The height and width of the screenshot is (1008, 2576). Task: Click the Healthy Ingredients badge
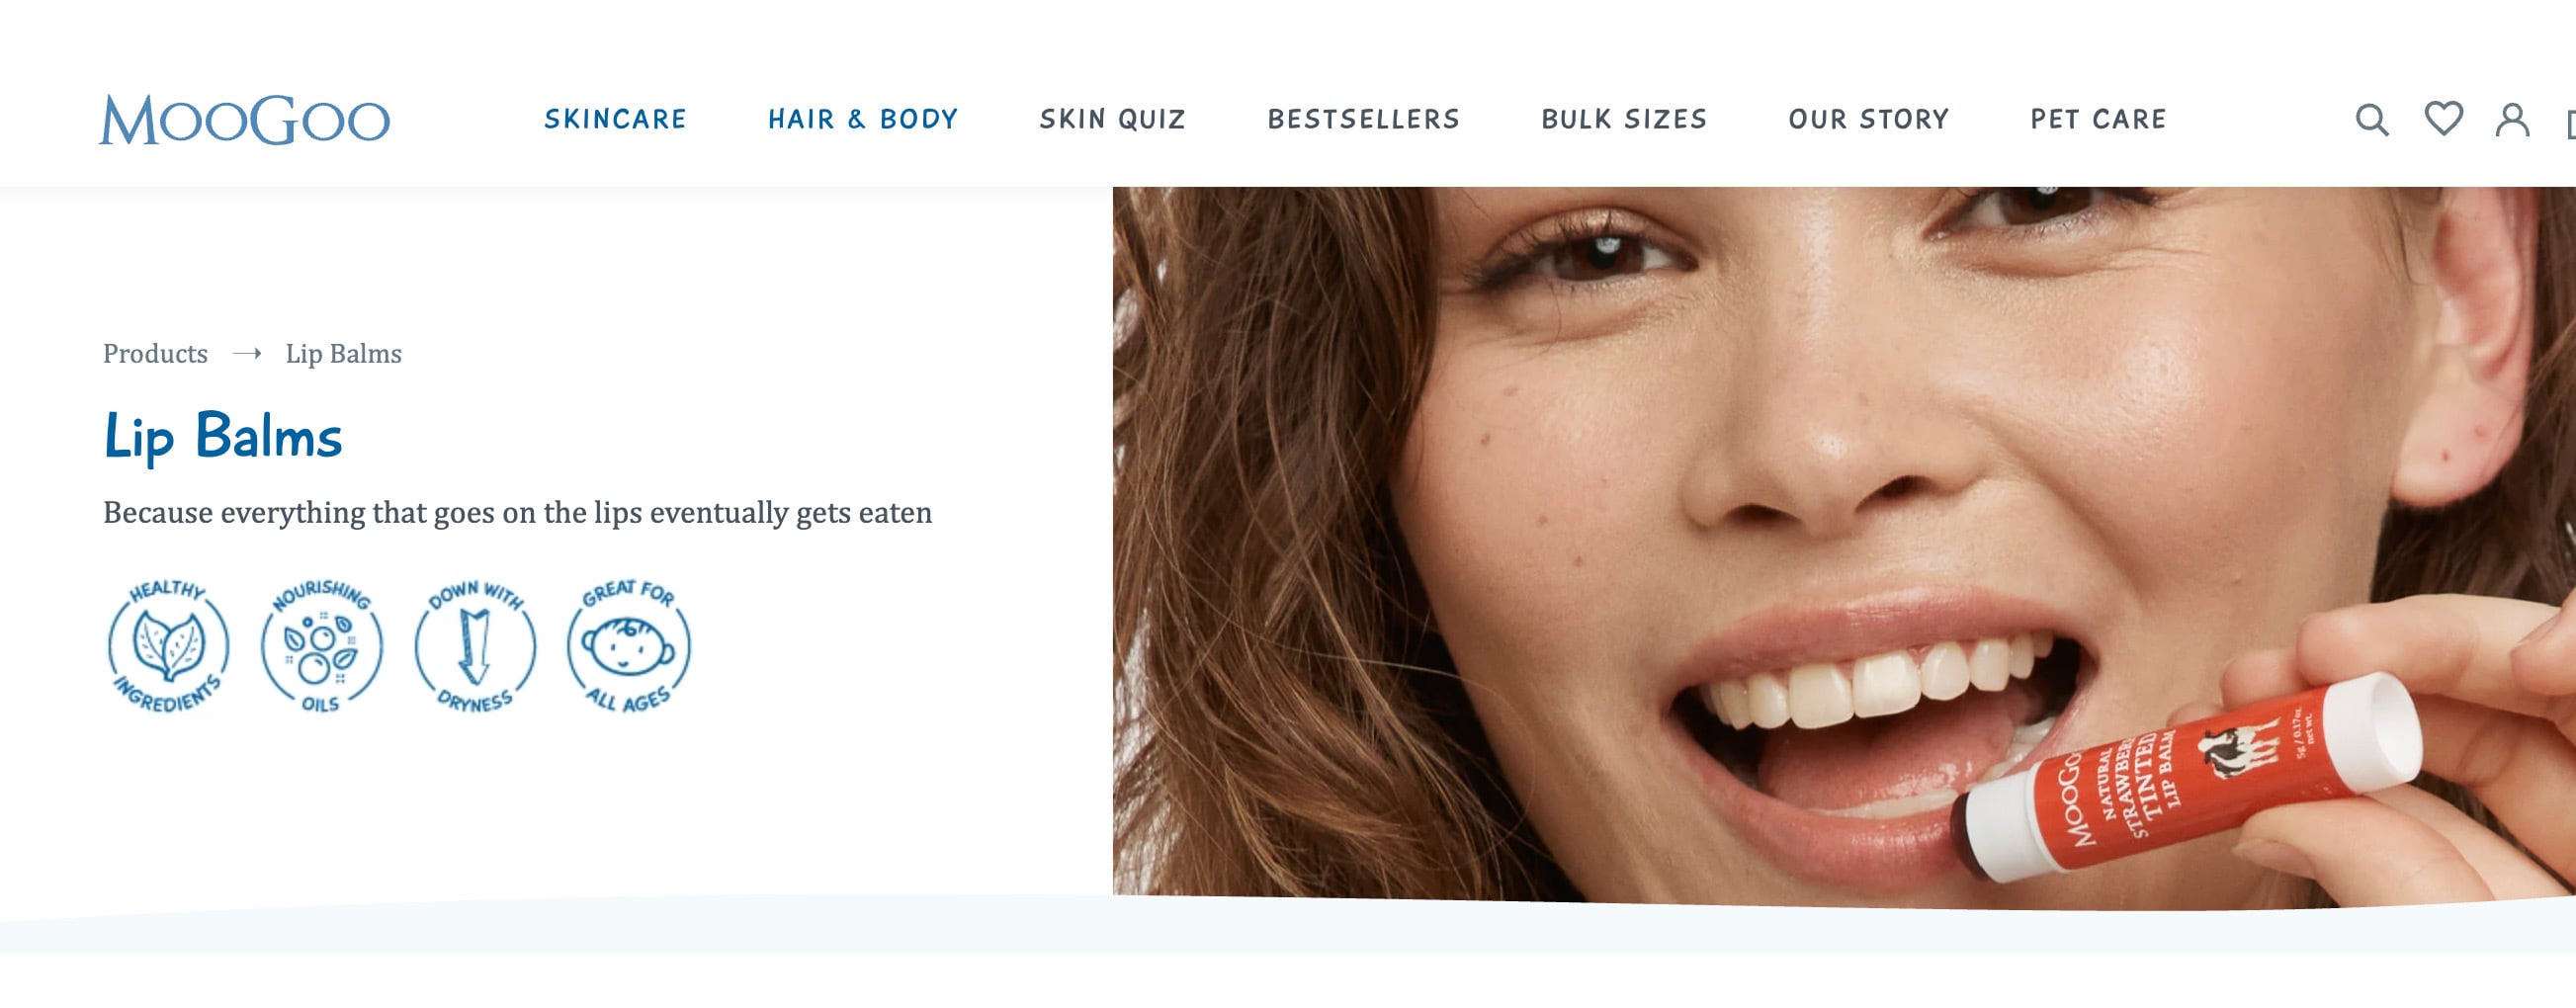(168, 646)
